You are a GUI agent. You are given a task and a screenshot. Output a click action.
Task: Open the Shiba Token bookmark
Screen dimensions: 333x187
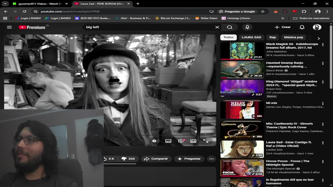(x=206, y=18)
